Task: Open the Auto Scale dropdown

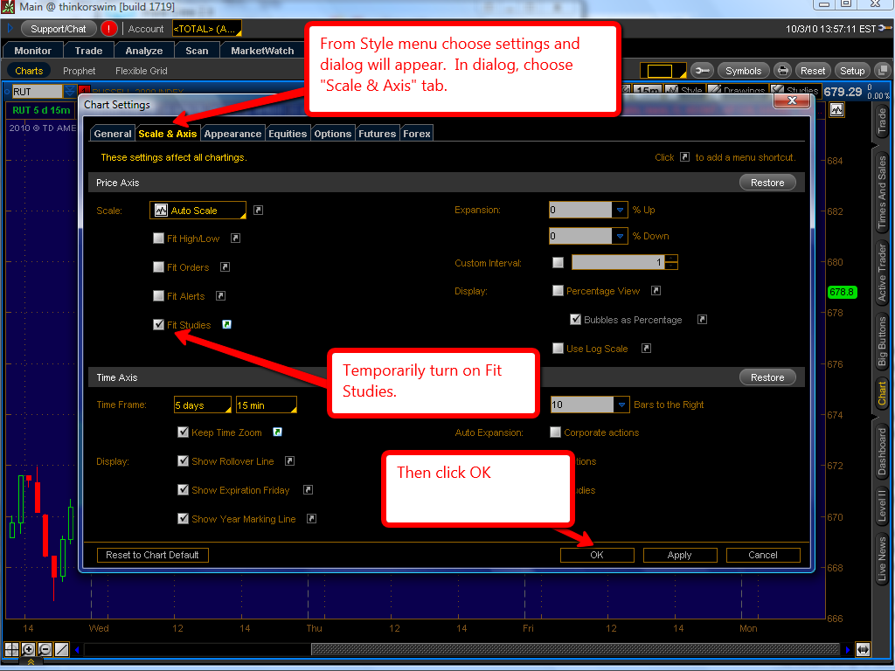Action: pyautogui.click(x=198, y=211)
